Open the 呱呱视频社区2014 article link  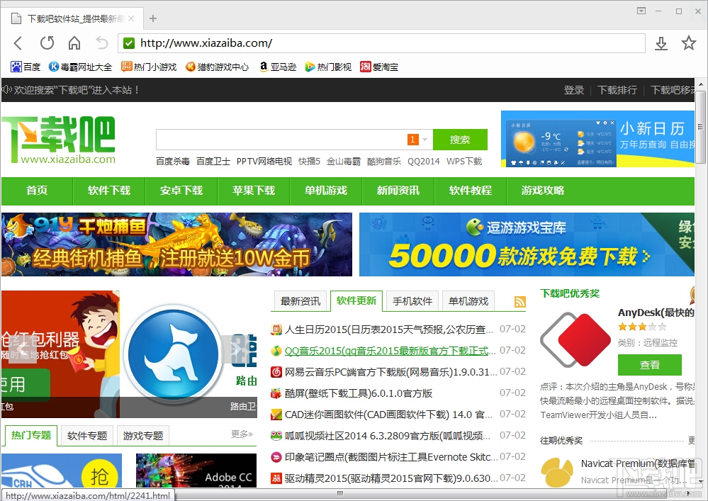coord(388,436)
